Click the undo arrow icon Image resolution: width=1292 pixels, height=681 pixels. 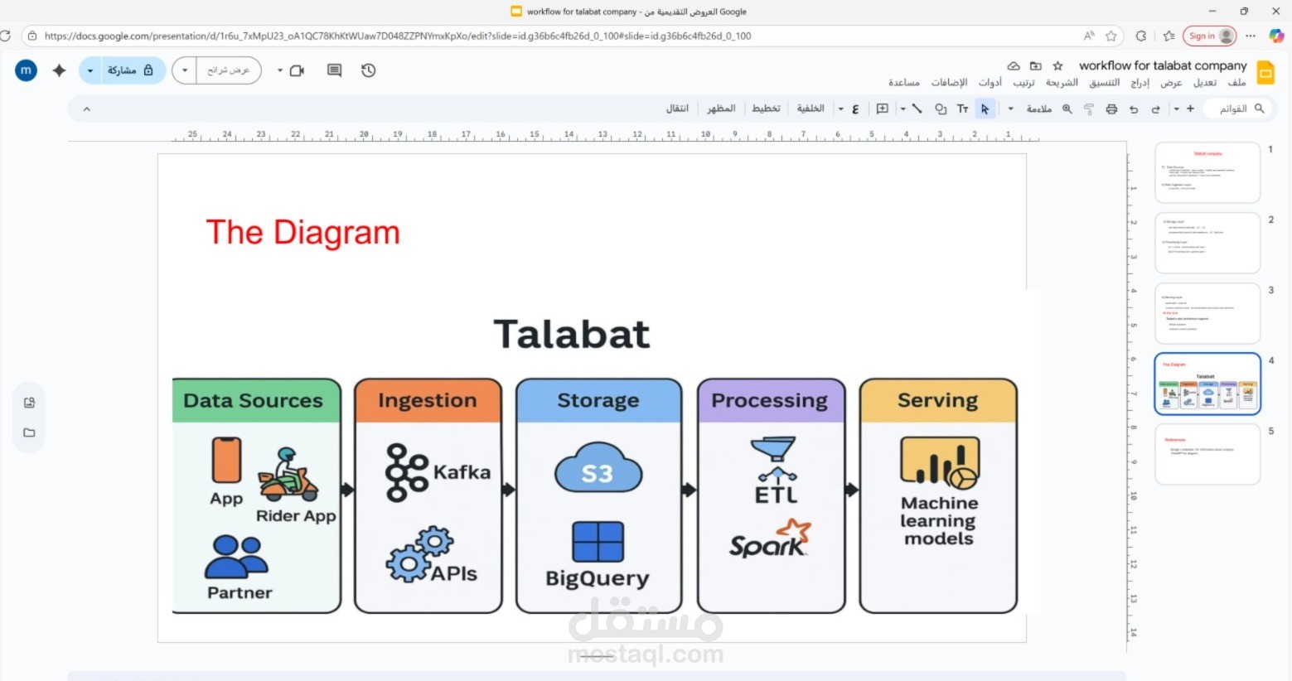[1155, 109]
